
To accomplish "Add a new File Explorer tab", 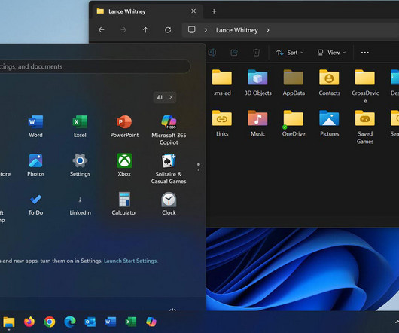I will [214, 11].
